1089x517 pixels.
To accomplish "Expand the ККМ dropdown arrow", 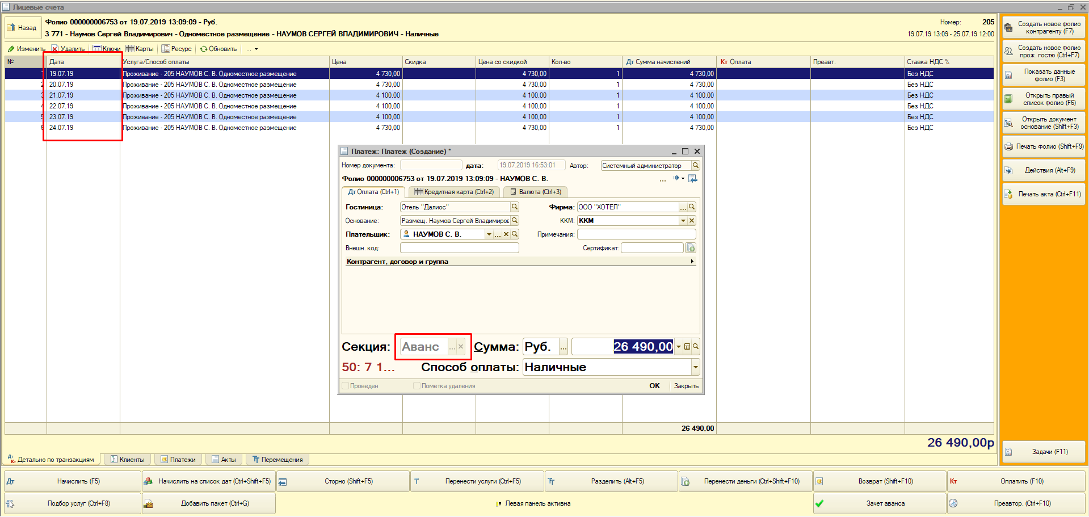I will tap(683, 221).
